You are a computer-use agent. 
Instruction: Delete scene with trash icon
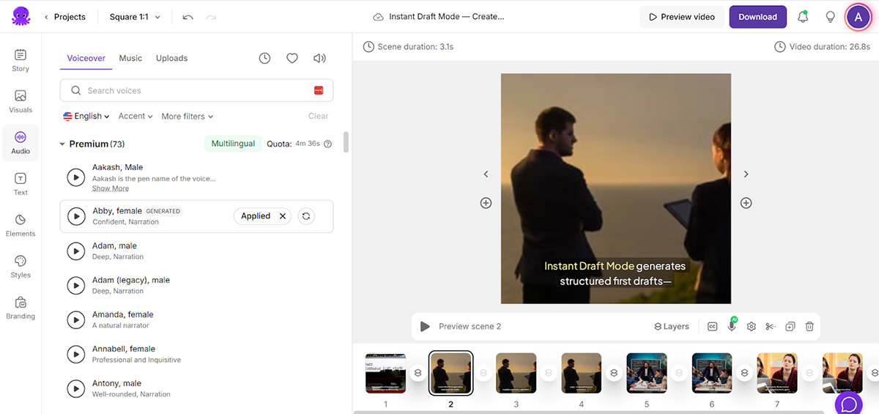(x=809, y=327)
